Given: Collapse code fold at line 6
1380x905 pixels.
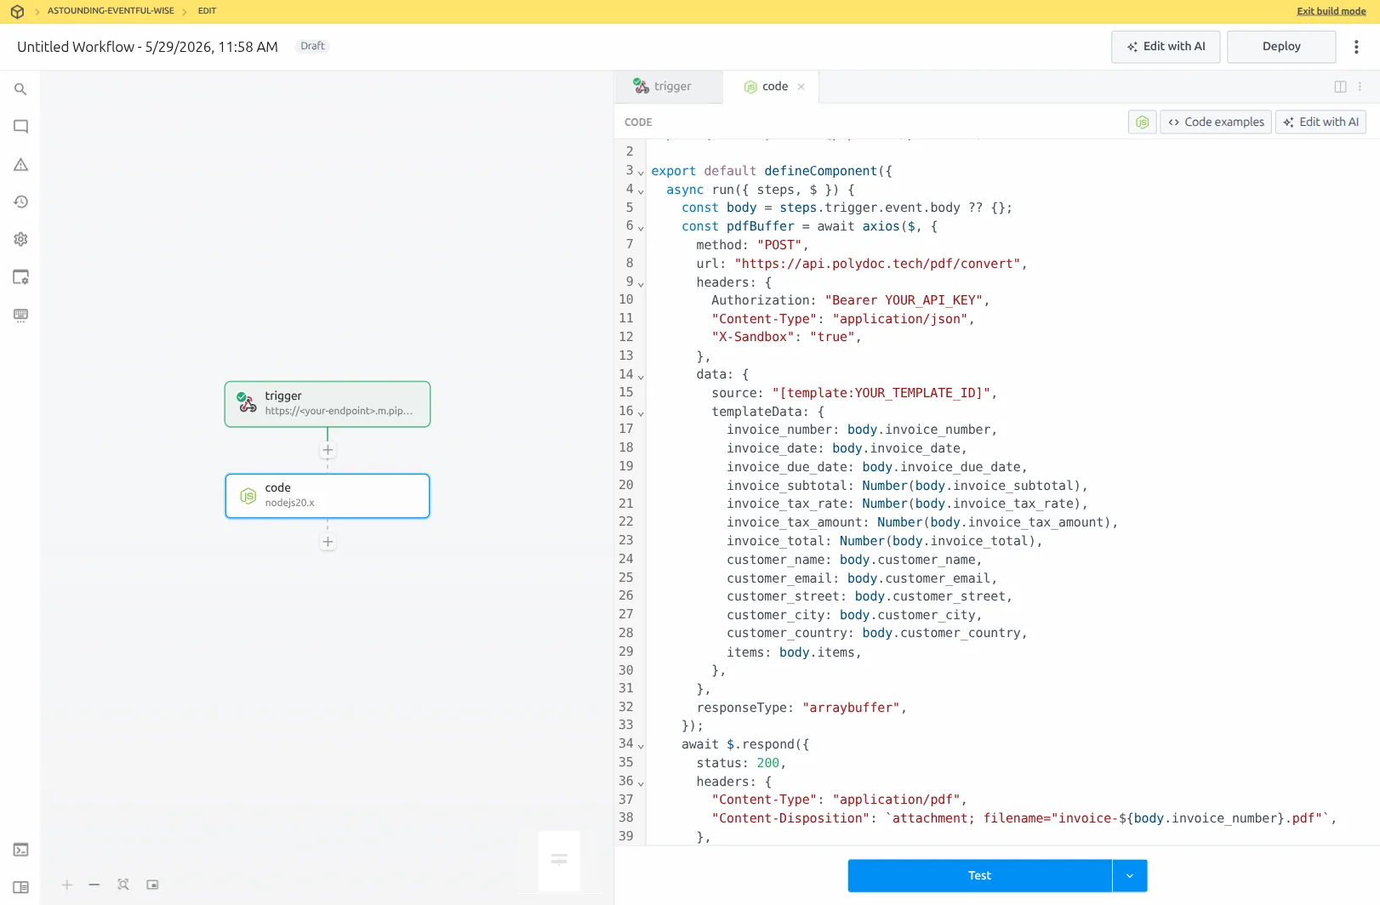Looking at the screenshot, I should pos(641,228).
